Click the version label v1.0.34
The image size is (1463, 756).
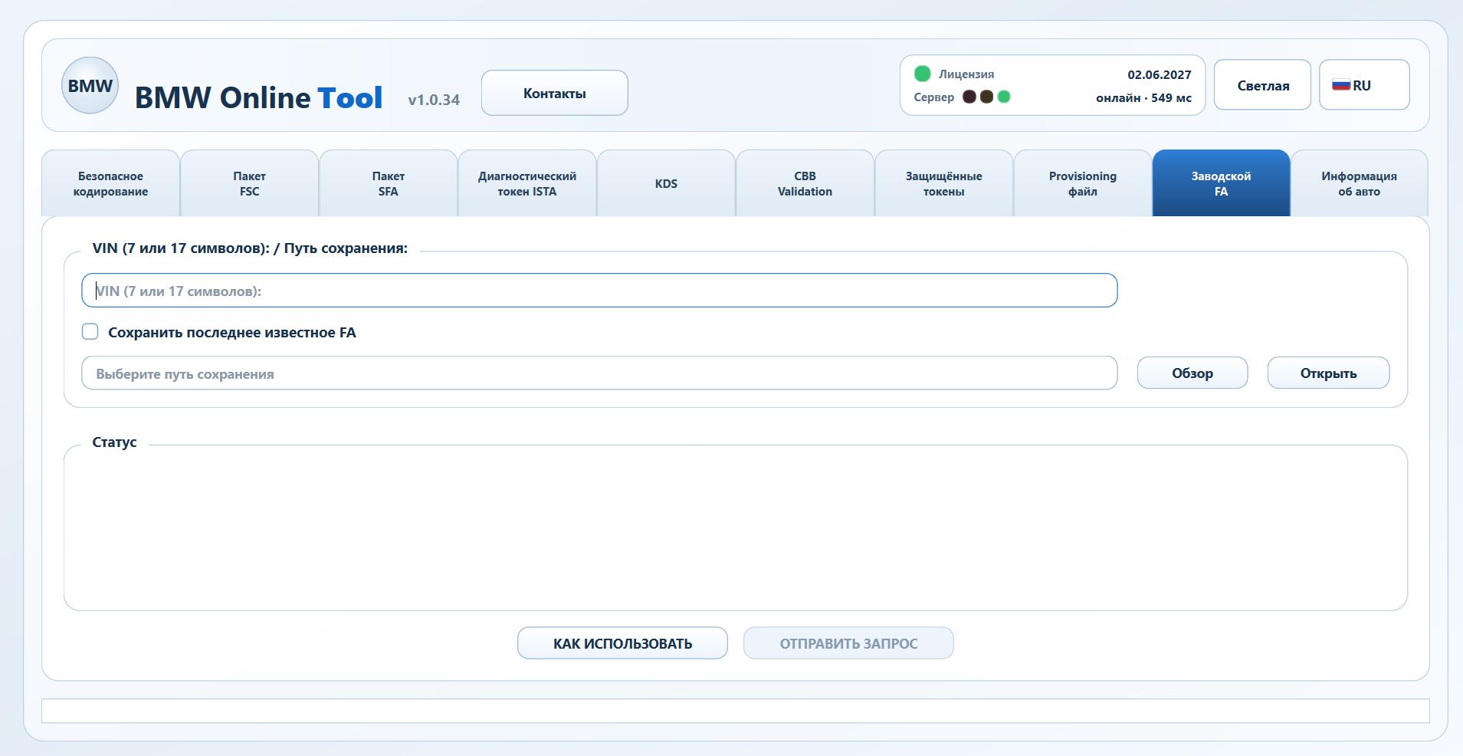(x=434, y=100)
